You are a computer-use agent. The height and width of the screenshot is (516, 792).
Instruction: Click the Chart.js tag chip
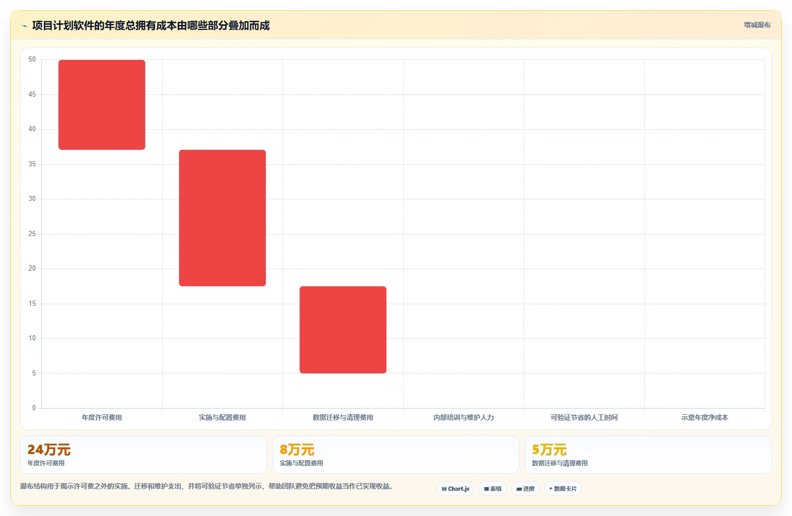[455, 489]
